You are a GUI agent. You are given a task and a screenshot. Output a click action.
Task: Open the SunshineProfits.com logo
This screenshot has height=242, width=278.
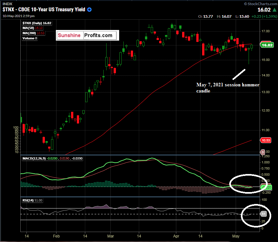pos(88,35)
